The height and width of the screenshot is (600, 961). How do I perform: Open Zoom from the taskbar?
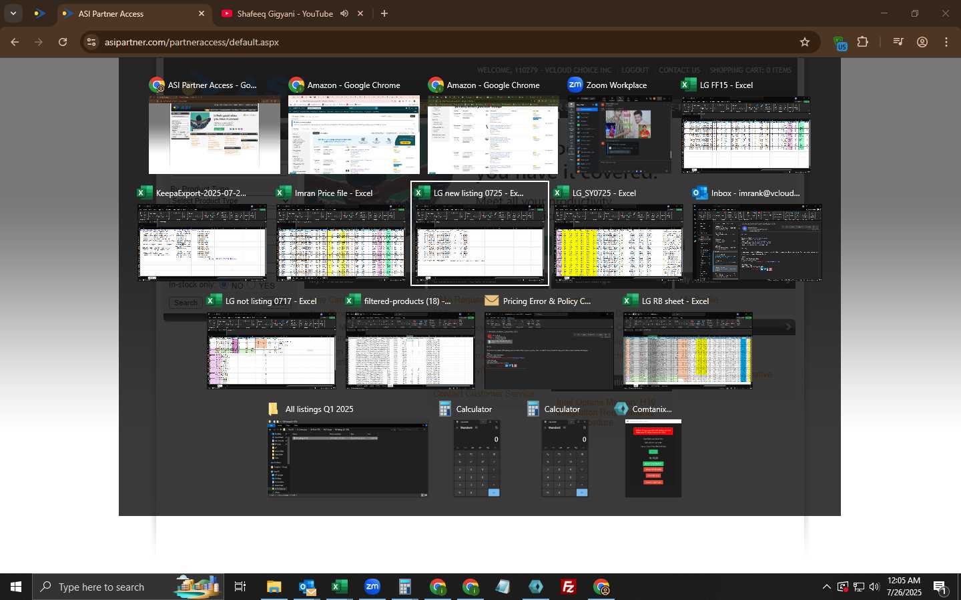[372, 587]
